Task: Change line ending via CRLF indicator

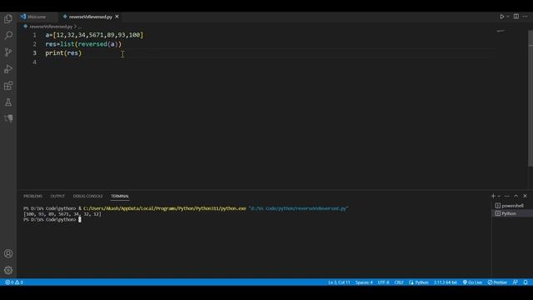Action: click(399, 282)
